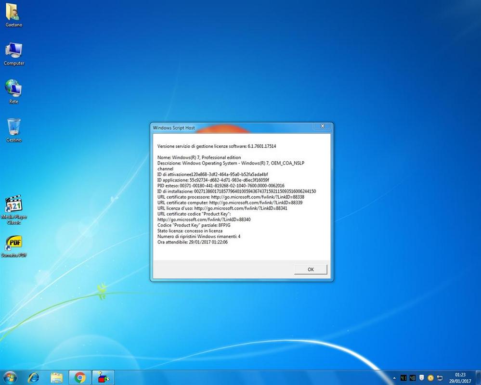Click the 'URL certificato computer' line

[230, 203]
